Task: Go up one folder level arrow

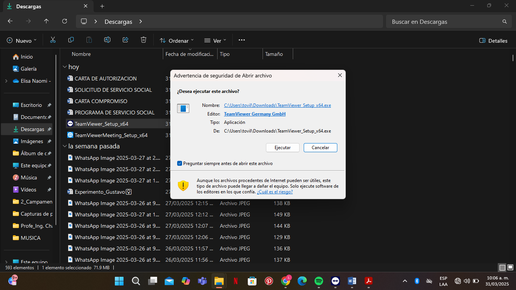Action: [x=46, y=22]
